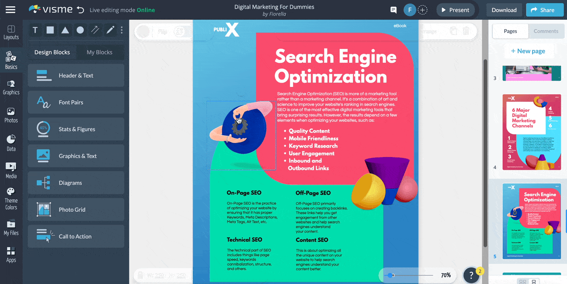Expand the Diagrams block category
567x284 pixels.
[x=76, y=183]
